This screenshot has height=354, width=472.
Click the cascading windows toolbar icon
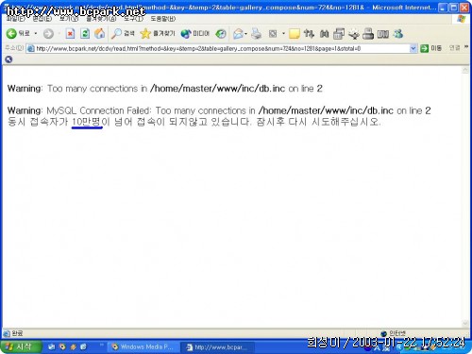339,34
